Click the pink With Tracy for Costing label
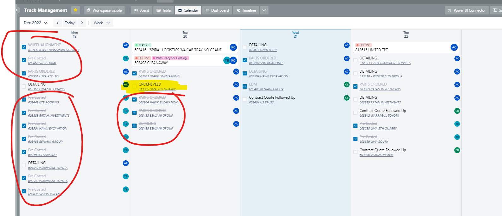Screen dimensions: 502x216 [x=170, y=58]
